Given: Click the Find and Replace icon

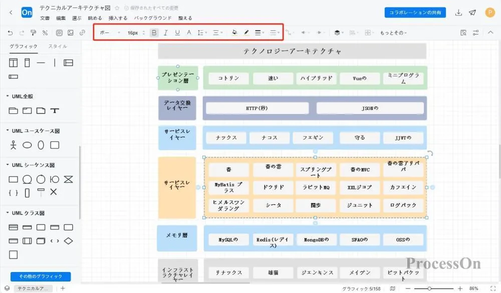Looking at the screenshot, I should pos(463,32).
